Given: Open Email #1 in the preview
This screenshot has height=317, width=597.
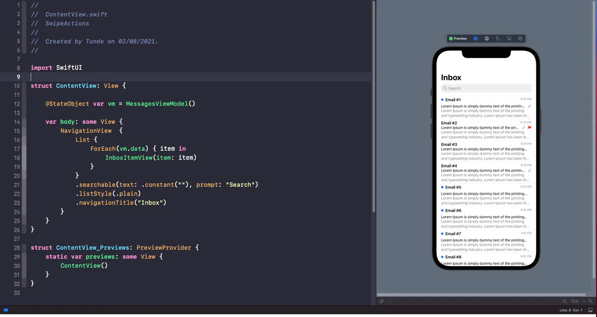Looking at the screenshot, I should 486,107.
